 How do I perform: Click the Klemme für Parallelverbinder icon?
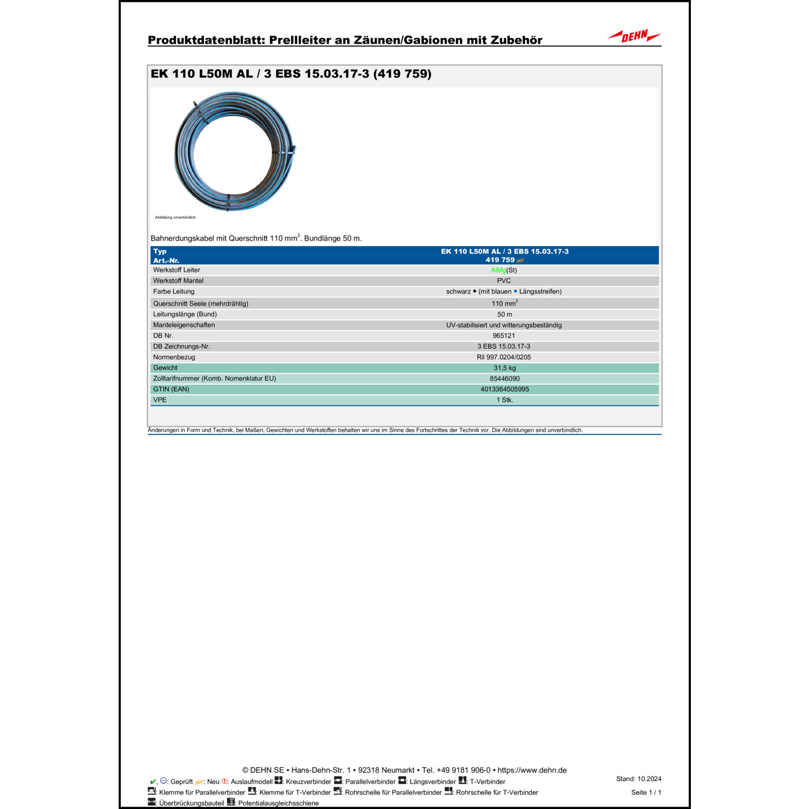(x=152, y=791)
